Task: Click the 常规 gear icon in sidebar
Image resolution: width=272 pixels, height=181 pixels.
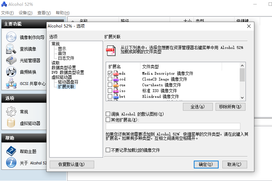Action: coord(11,111)
